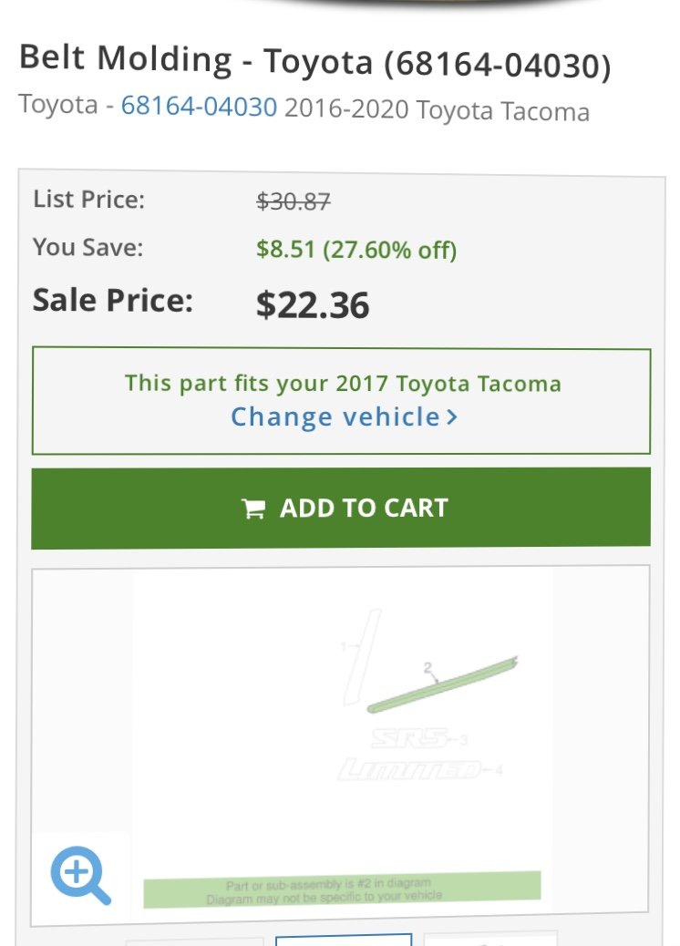Select the right thumbnail below diagram
The image size is (680, 946).
[489, 940]
